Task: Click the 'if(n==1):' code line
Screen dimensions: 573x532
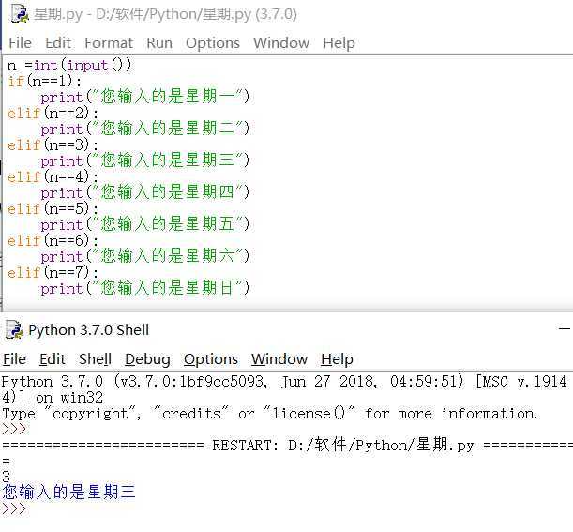Action: coord(45,81)
